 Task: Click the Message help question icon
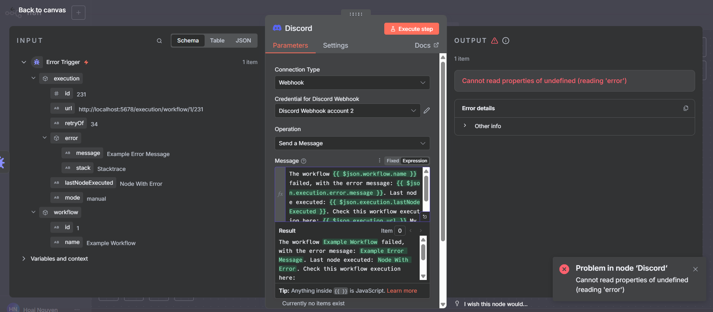coord(303,161)
